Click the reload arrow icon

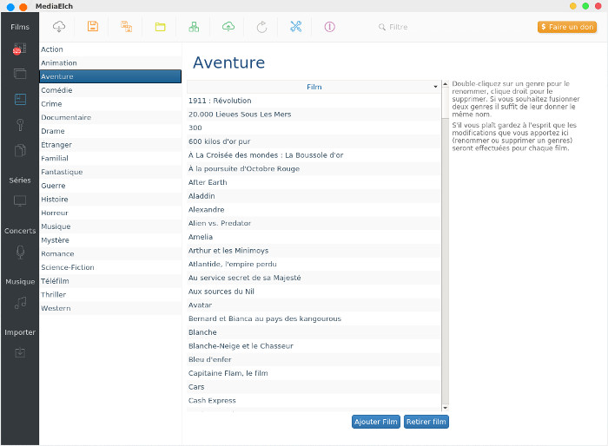(261, 27)
